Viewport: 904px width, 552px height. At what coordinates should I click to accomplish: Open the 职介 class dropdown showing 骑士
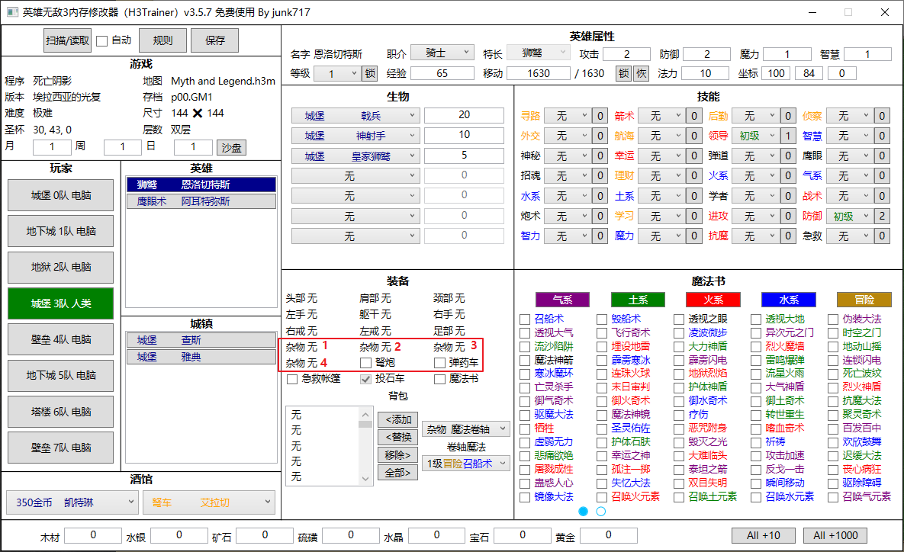(442, 53)
